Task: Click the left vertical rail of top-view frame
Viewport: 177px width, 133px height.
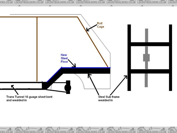Action: coord(129,58)
